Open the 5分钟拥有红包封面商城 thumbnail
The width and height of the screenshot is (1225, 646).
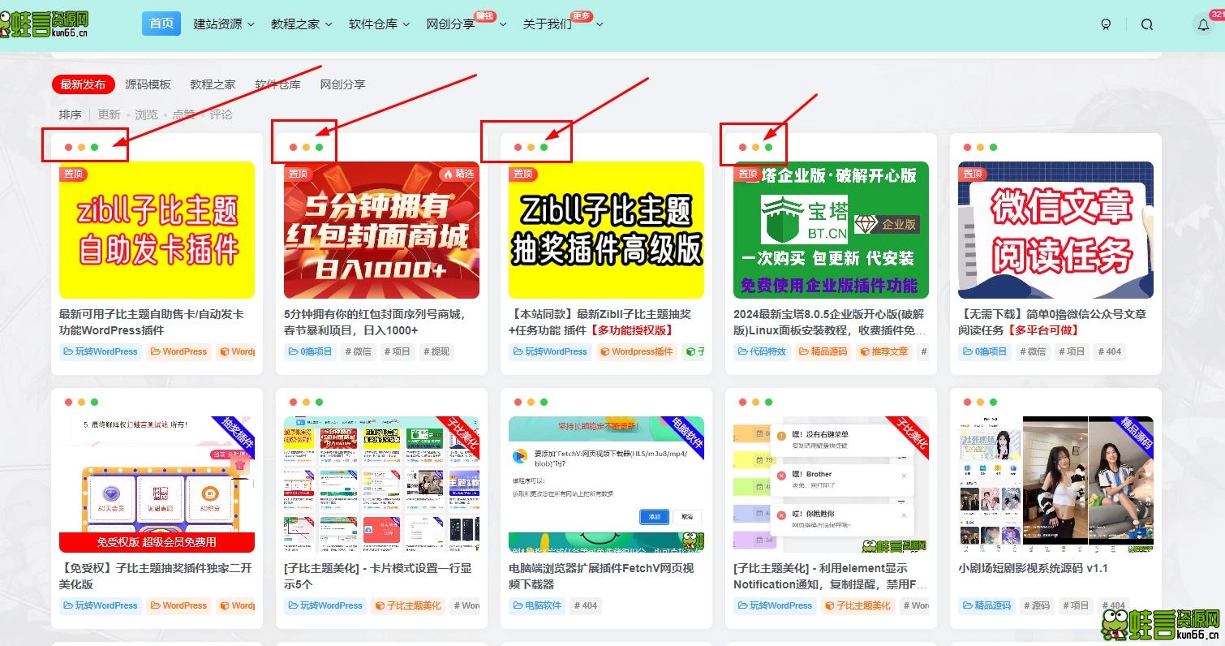[x=381, y=230]
